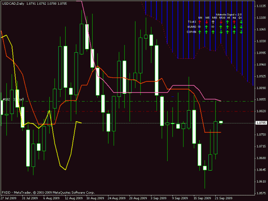Select the CSPAN row label
This screenshot has height=201, width=268.
click(x=191, y=32)
